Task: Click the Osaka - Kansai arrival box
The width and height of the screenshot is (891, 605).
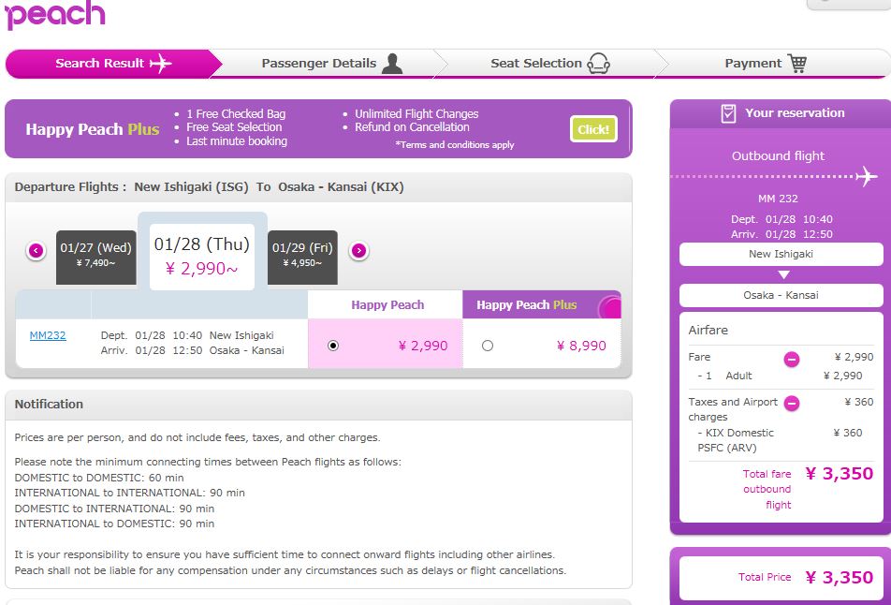Action: (781, 295)
